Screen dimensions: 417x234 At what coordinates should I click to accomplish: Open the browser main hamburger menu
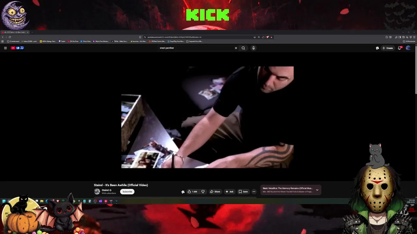click(414, 37)
